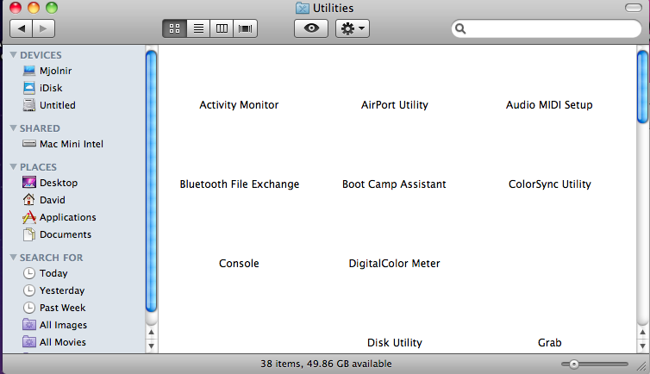Click the 38 items status text
The width and height of the screenshot is (650, 374).
[326, 364]
